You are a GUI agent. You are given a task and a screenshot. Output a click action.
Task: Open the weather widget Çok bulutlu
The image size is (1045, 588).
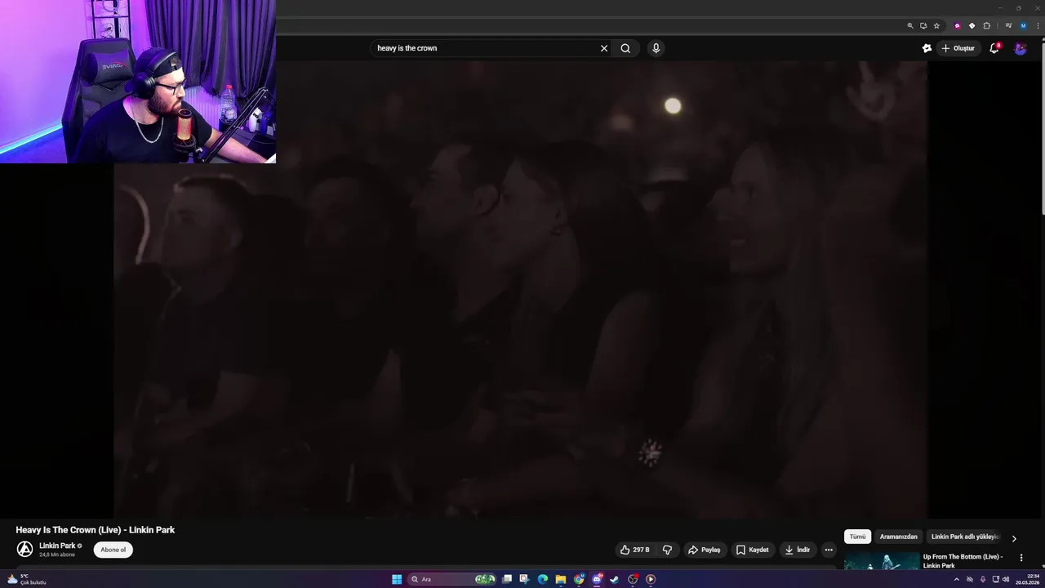tap(27, 579)
